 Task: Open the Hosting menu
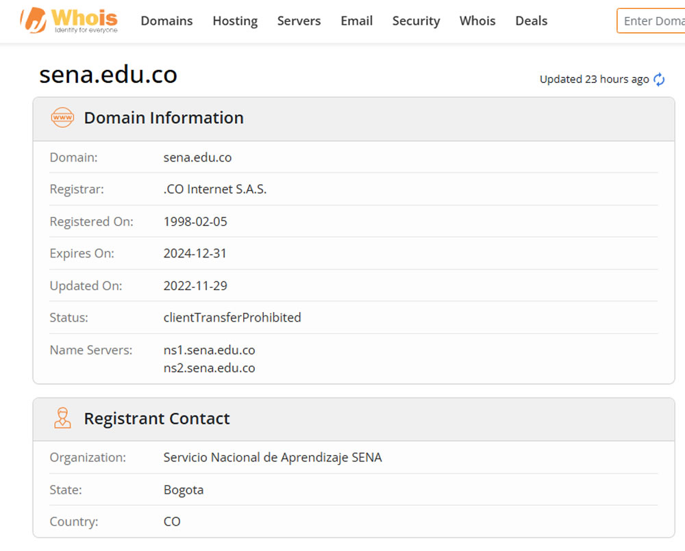click(235, 21)
